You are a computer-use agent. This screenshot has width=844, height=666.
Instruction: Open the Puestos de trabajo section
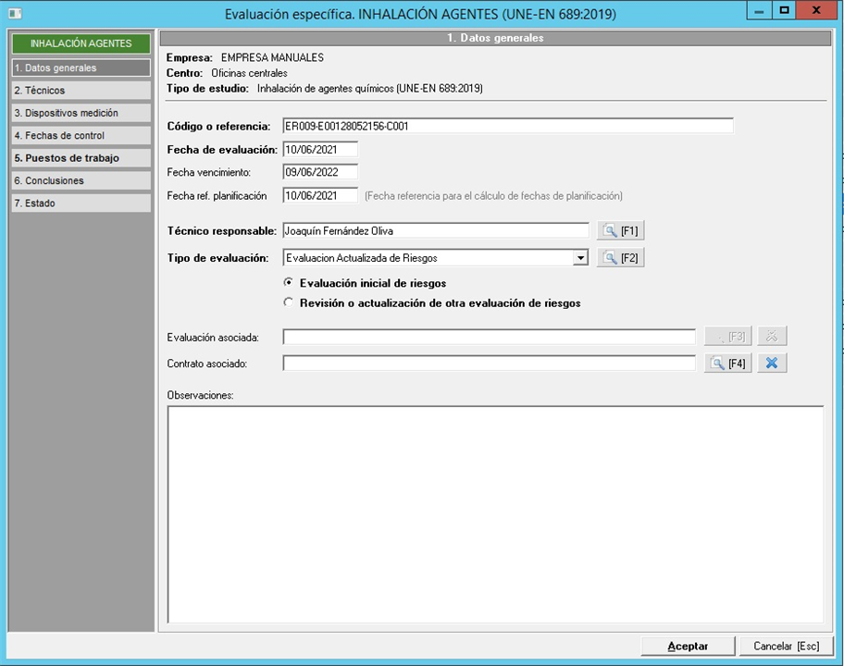[x=81, y=158]
